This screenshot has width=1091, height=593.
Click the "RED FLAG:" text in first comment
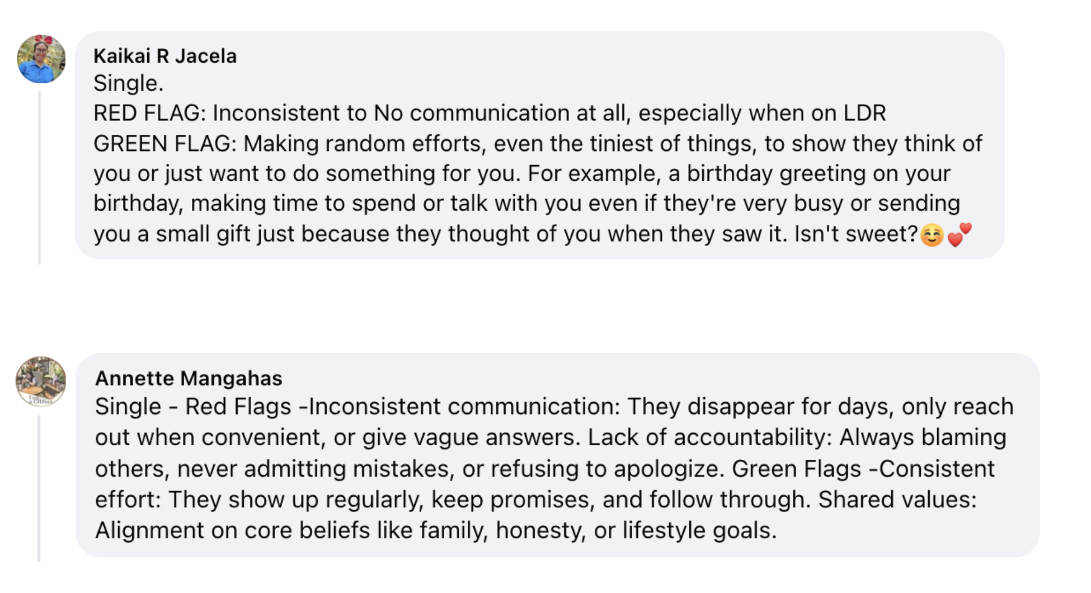[x=149, y=114]
